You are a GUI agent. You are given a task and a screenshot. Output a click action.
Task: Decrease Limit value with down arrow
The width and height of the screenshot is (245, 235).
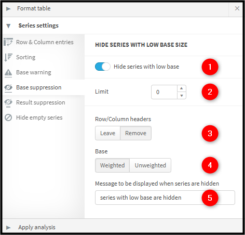(x=182, y=96)
